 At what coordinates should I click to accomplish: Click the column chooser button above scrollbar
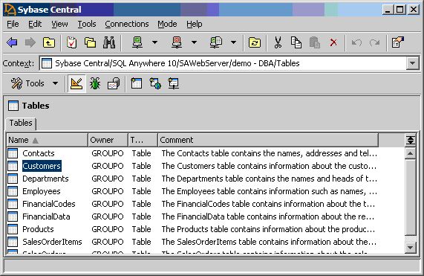(x=411, y=140)
